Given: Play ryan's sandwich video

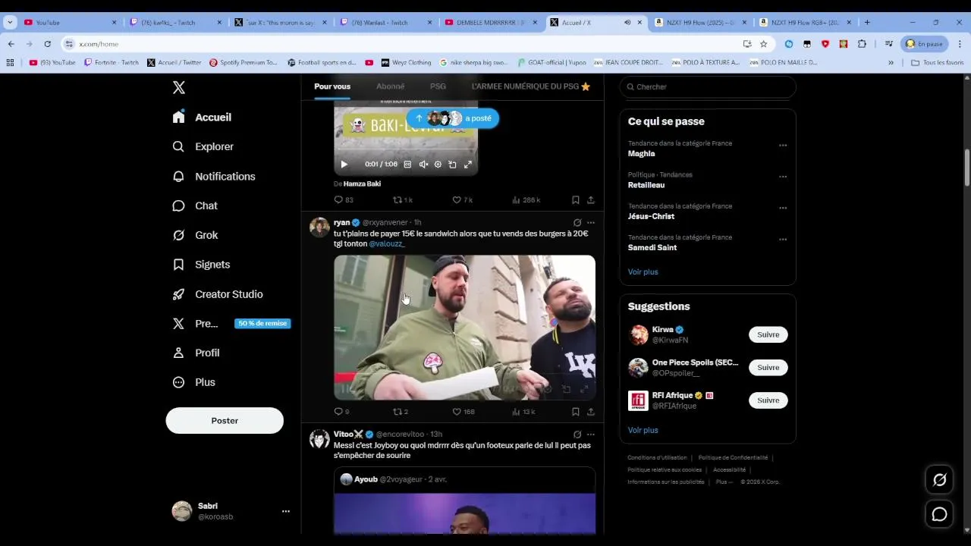Looking at the screenshot, I should coord(464,327).
